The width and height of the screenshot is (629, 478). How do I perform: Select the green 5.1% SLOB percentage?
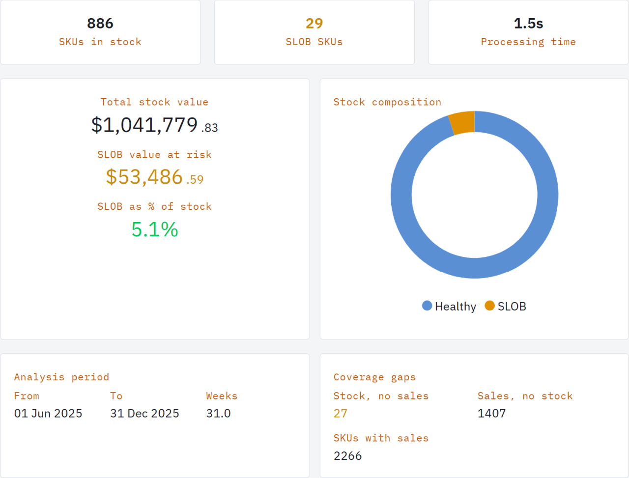(x=154, y=229)
